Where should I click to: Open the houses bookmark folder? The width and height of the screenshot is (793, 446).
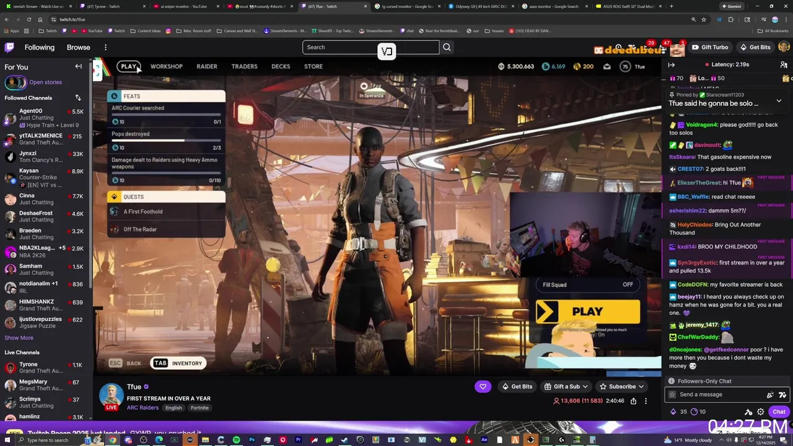[494, 30]
